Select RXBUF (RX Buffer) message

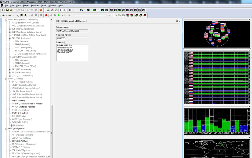[x=20, y=113]
